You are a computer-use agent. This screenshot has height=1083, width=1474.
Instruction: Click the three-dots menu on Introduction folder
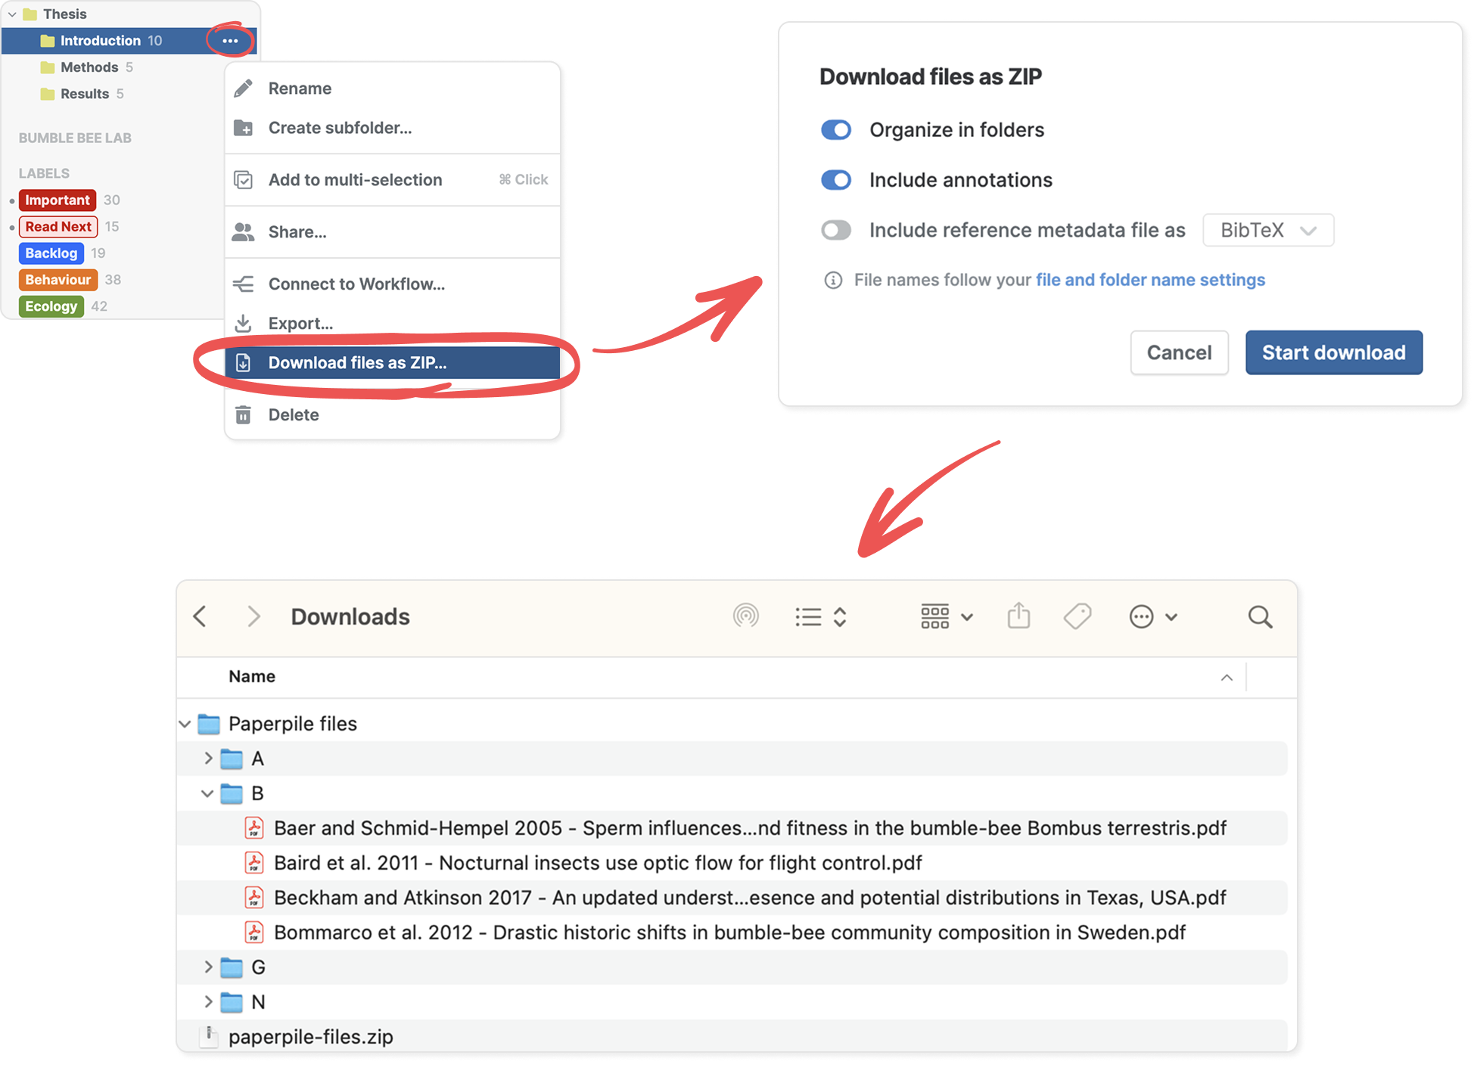point(230,41)
